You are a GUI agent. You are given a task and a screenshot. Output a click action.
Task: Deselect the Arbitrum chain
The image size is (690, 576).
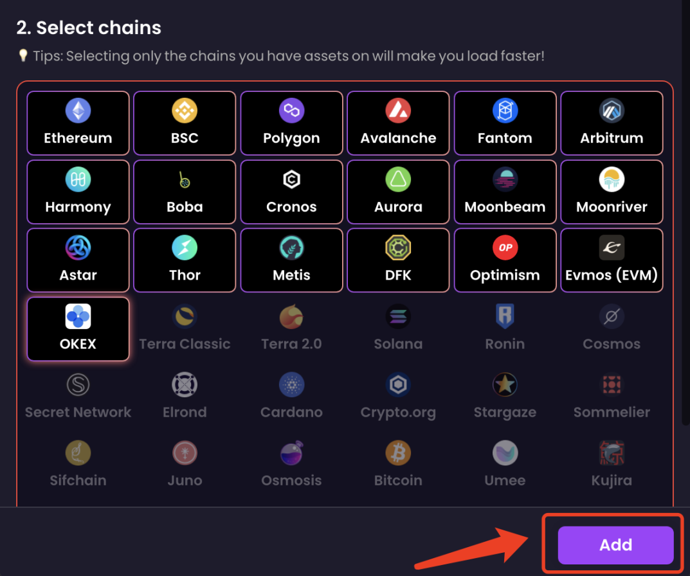(x=612, y=123)
